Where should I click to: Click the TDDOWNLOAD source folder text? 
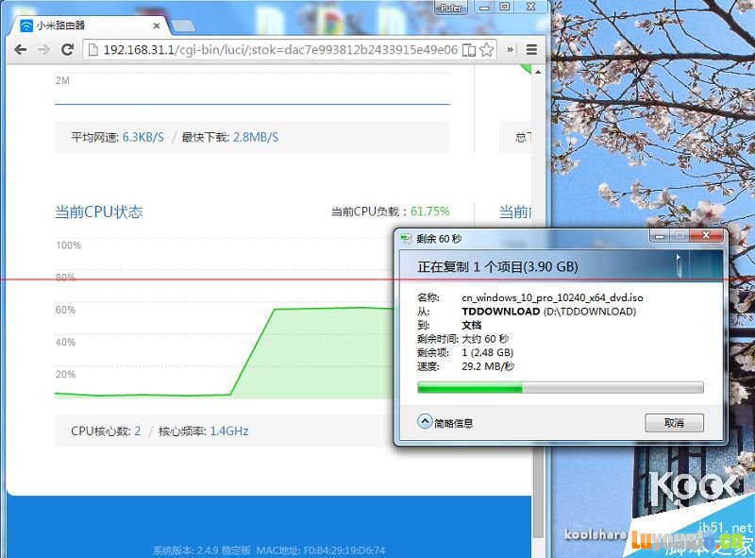tap(501, 312)
